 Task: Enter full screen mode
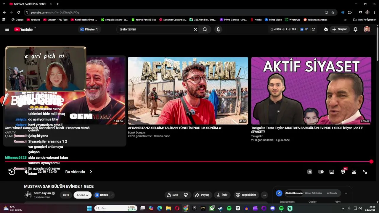coord(365,172)
